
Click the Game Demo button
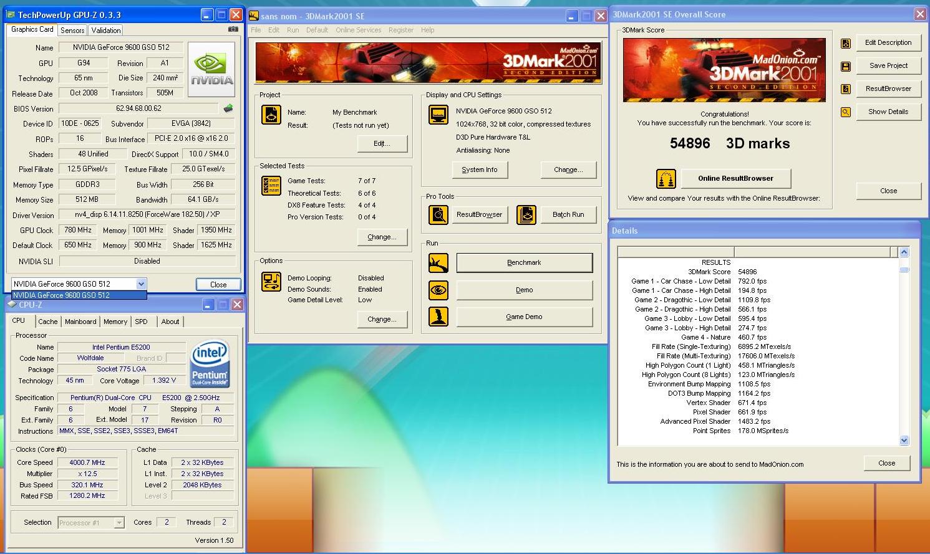525,317
